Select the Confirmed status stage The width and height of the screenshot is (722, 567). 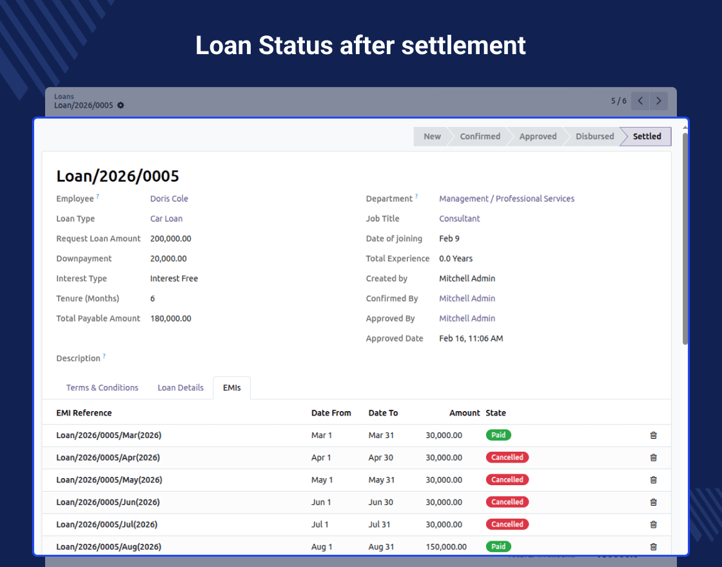(480, 137)
